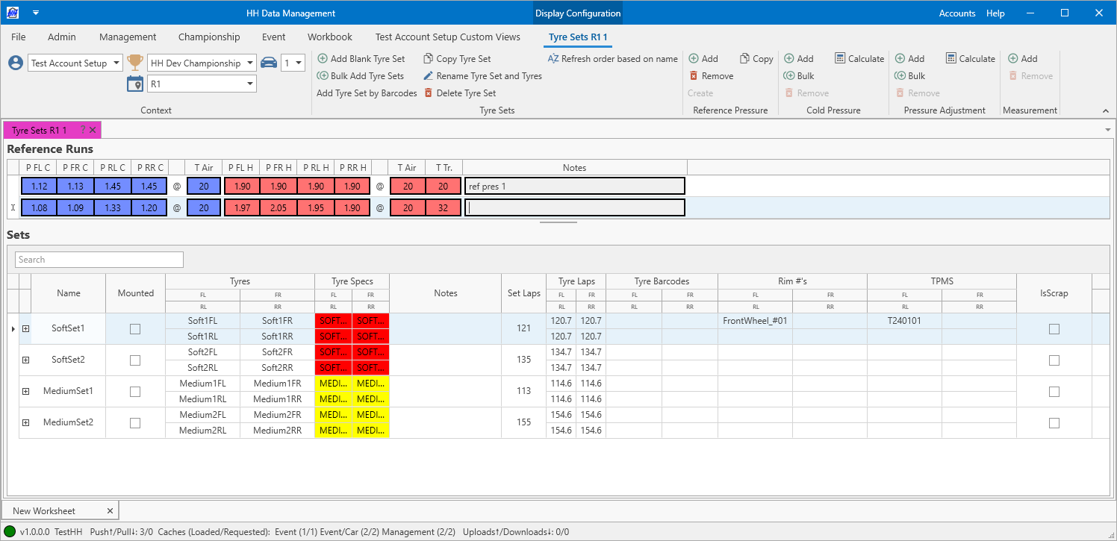Viewport: 1117px width, 541px height.
Task: Enable Mounted checkbox for MediumSet1
Action: coord(135,392)
